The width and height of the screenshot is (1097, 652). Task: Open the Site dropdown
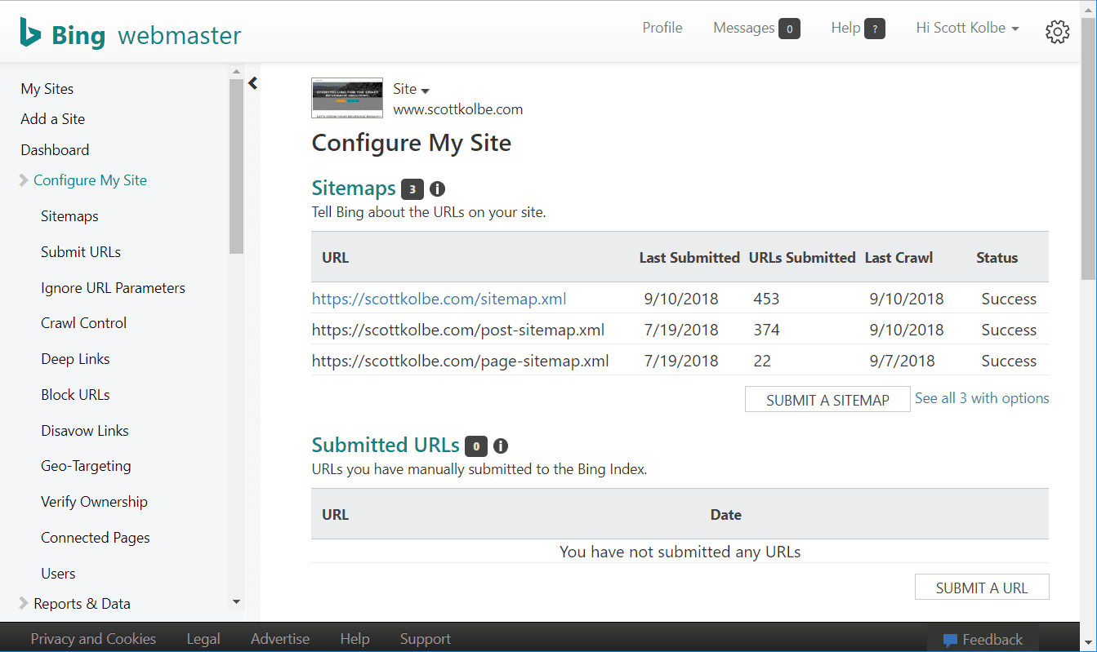(412, 89)
